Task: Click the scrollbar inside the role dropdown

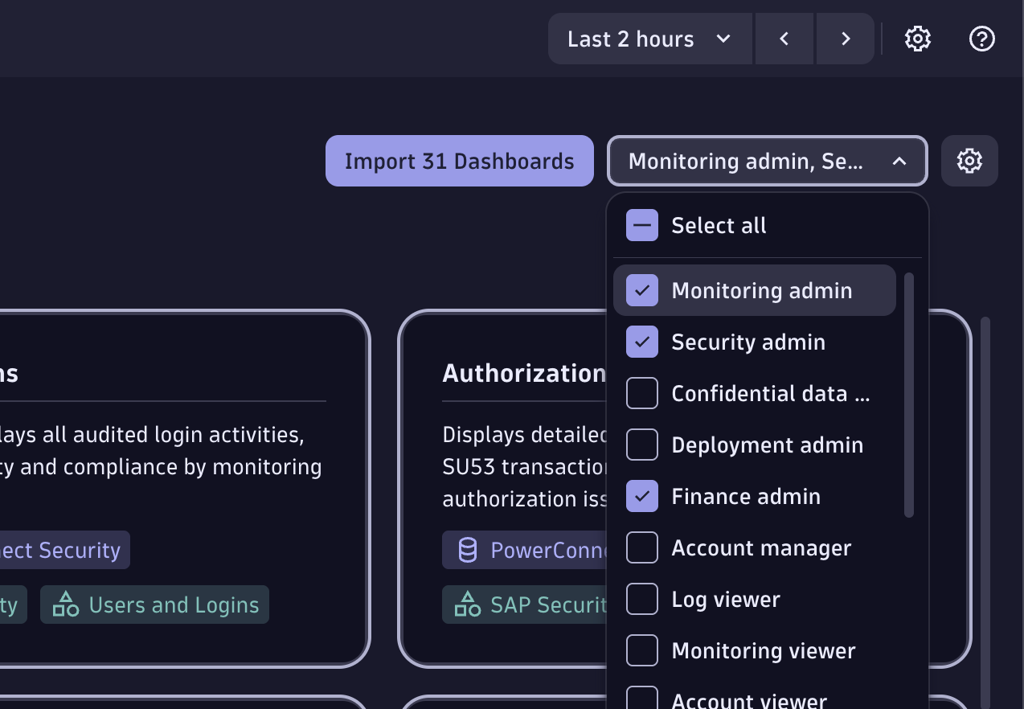Action: click(x=911, y=394)
